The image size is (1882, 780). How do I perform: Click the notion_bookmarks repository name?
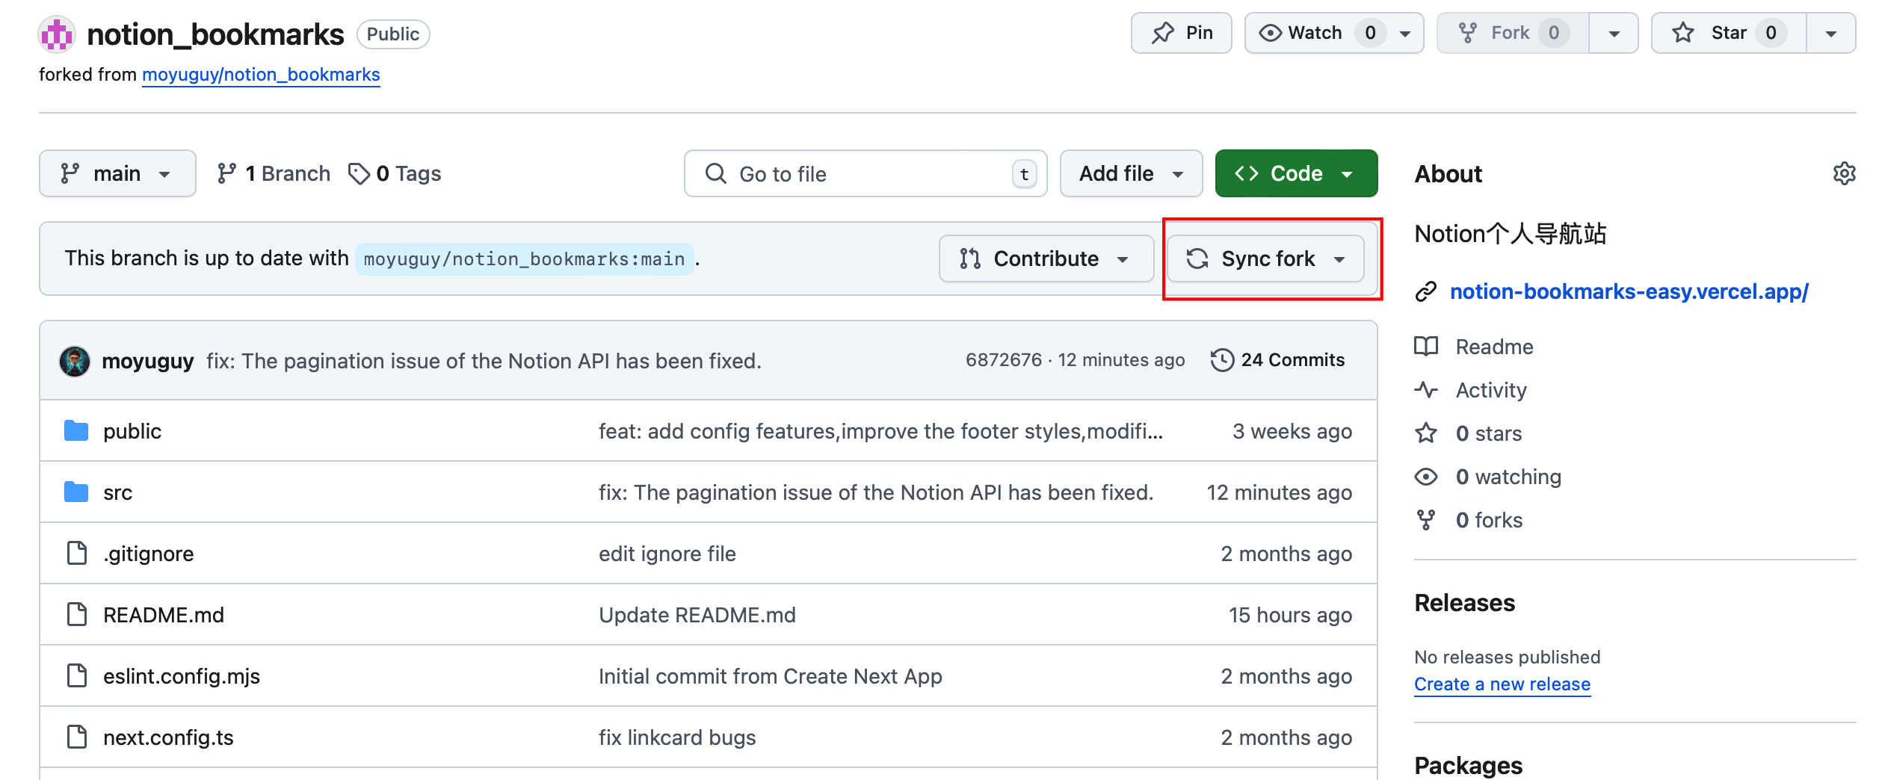click(215, 34)
